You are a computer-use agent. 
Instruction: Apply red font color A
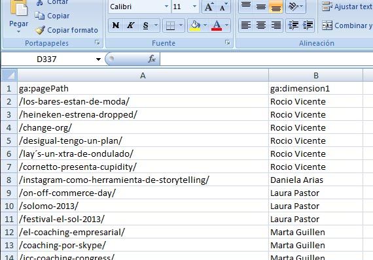coord(217,25)
